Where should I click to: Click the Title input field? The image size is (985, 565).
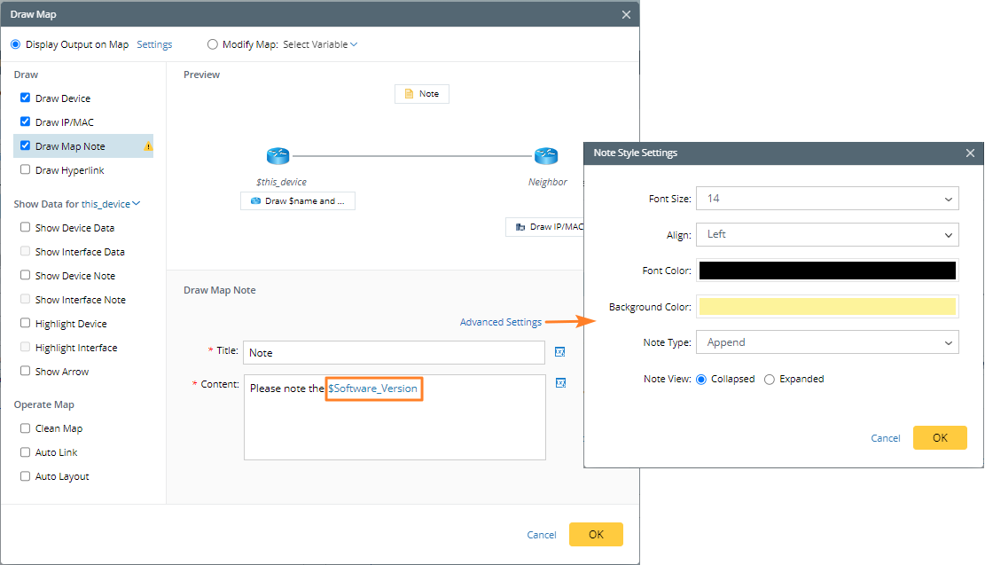[394, 353]
